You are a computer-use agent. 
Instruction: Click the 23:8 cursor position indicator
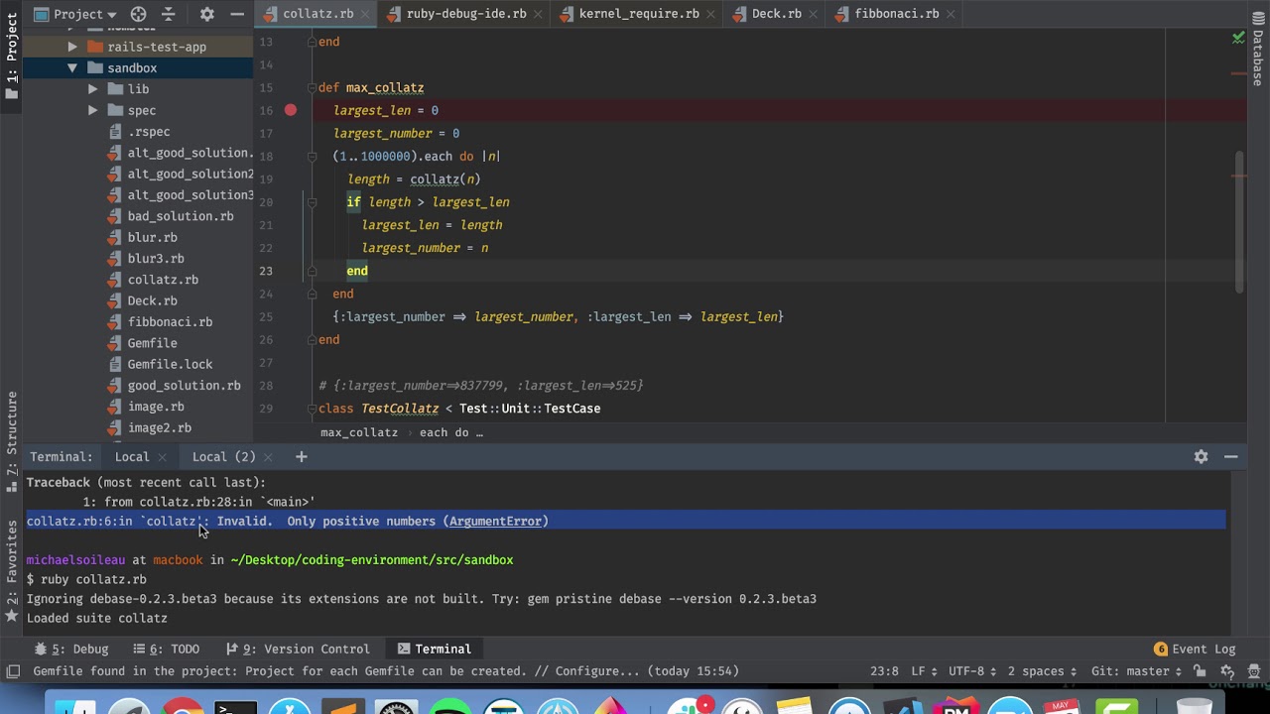(x=884, y=671)
